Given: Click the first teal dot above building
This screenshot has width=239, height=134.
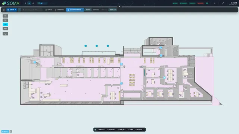Looking at the screenshot, I should tap(86, 46).
